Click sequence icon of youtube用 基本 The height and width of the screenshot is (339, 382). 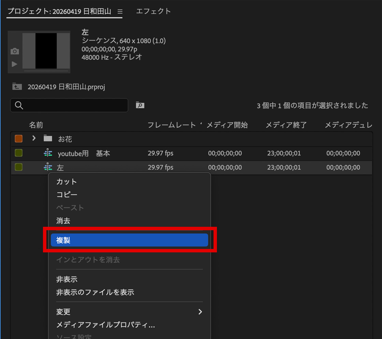48,153
